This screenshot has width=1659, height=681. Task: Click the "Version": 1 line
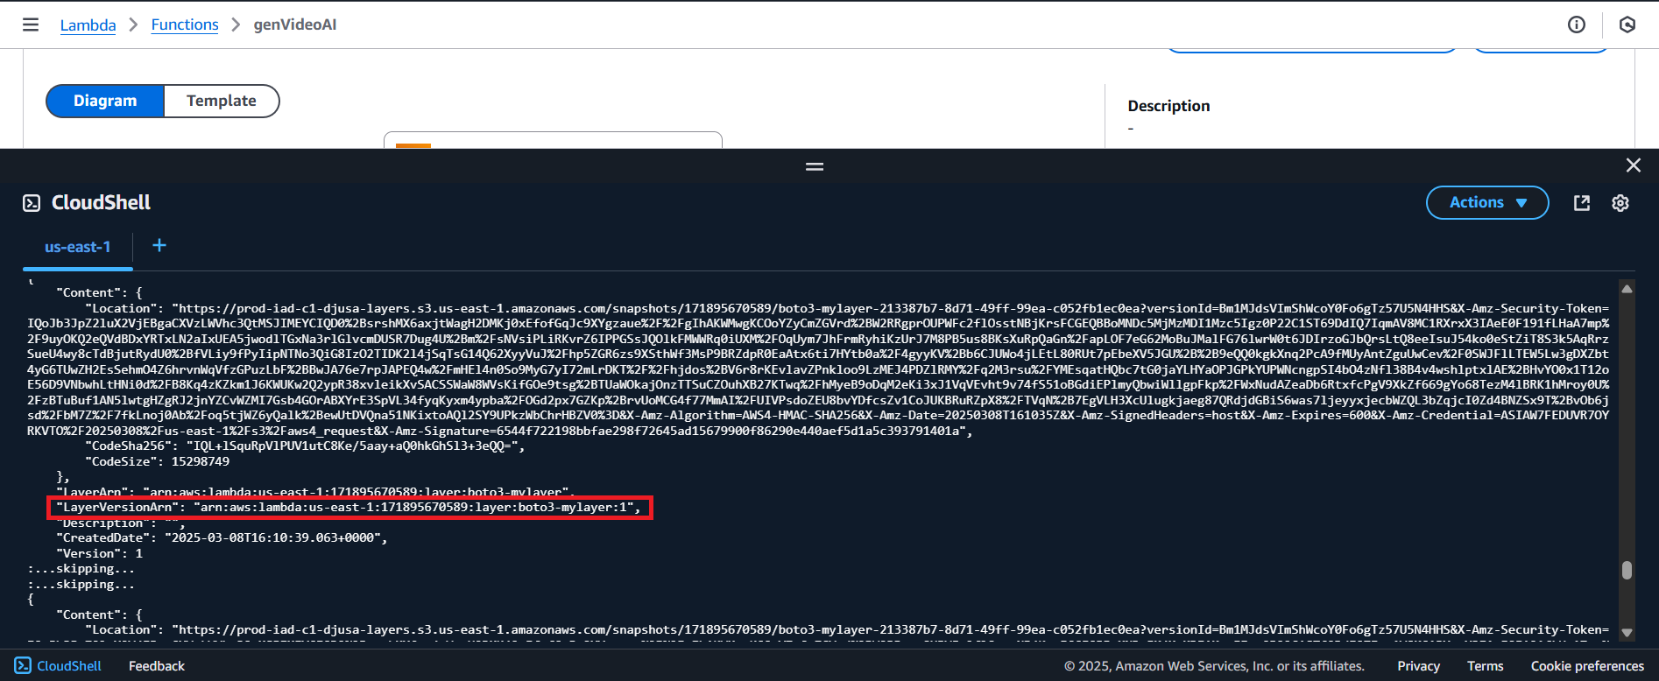100,553
